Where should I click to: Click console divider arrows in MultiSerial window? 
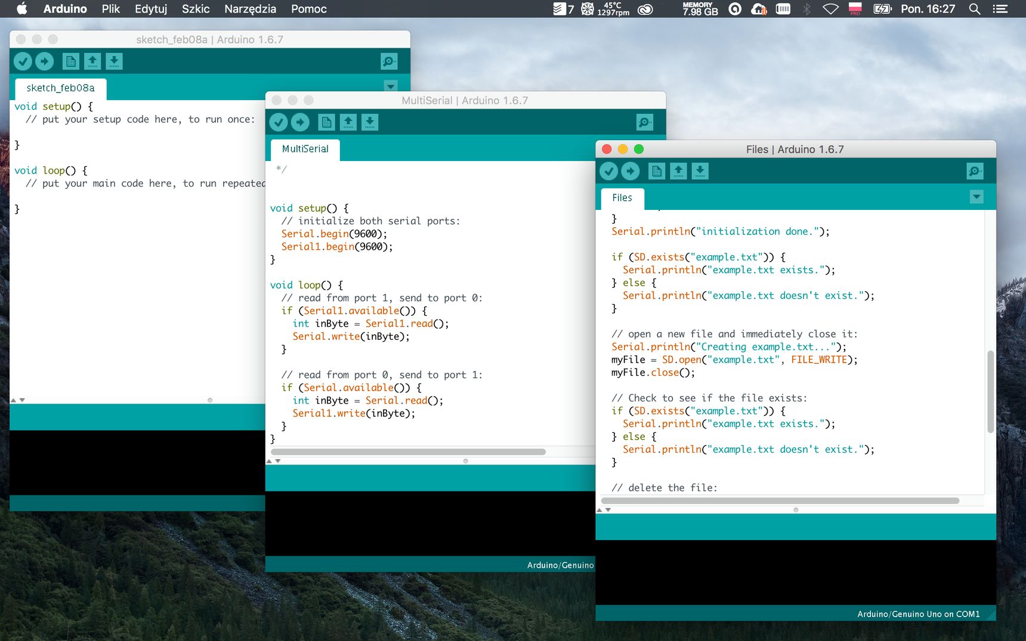tap(273, 461)
